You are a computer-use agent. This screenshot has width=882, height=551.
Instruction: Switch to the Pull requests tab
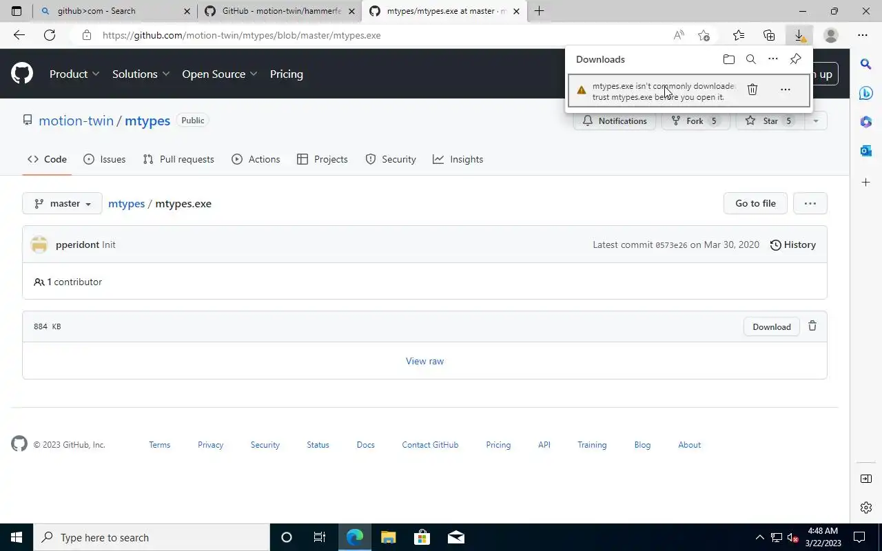pyautogui.click(x=178, y=159)
